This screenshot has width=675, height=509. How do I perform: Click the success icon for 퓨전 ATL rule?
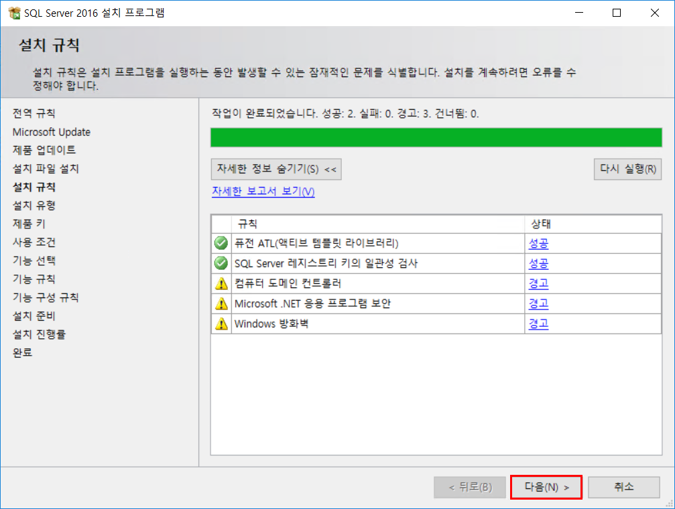point(221,243)
